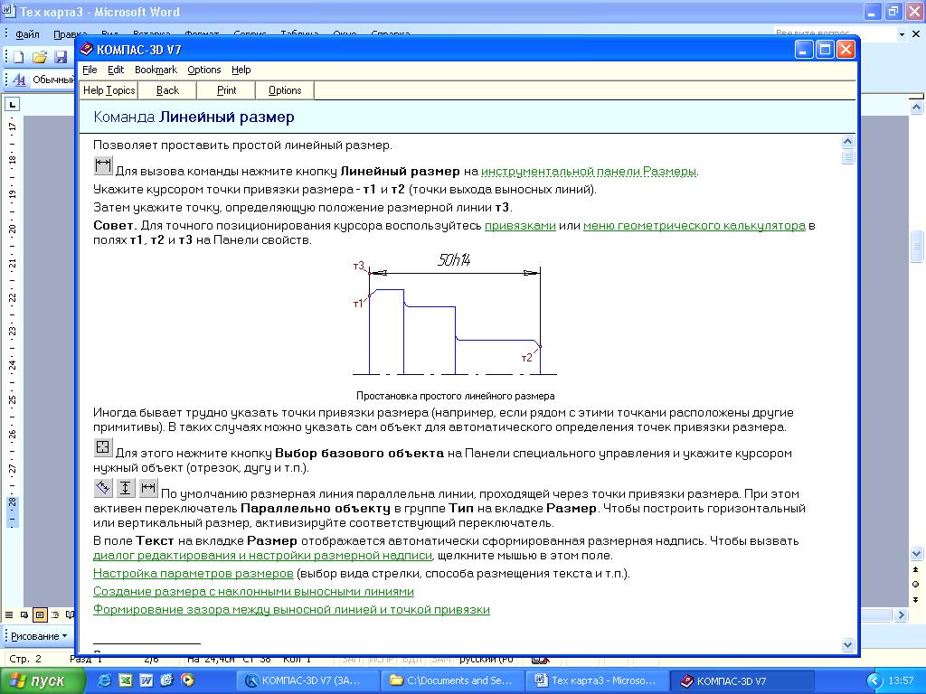926x694 pixels.
Task: Click the help window scrollbar thumb
Action: pos(847,157)
